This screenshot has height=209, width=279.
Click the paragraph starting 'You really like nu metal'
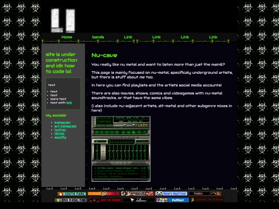(x=158, y=65)
